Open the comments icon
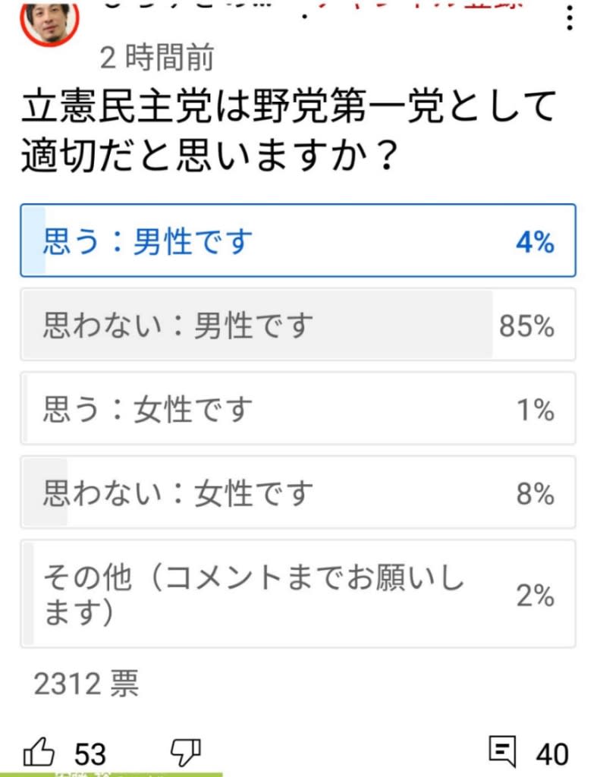597x777 pixels. (x=502, y=751)
